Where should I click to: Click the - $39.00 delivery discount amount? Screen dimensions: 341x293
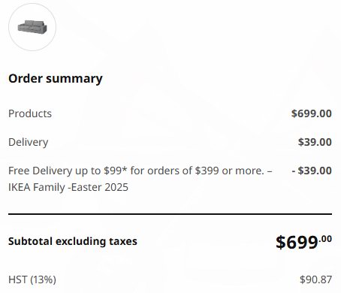point(312,171)
